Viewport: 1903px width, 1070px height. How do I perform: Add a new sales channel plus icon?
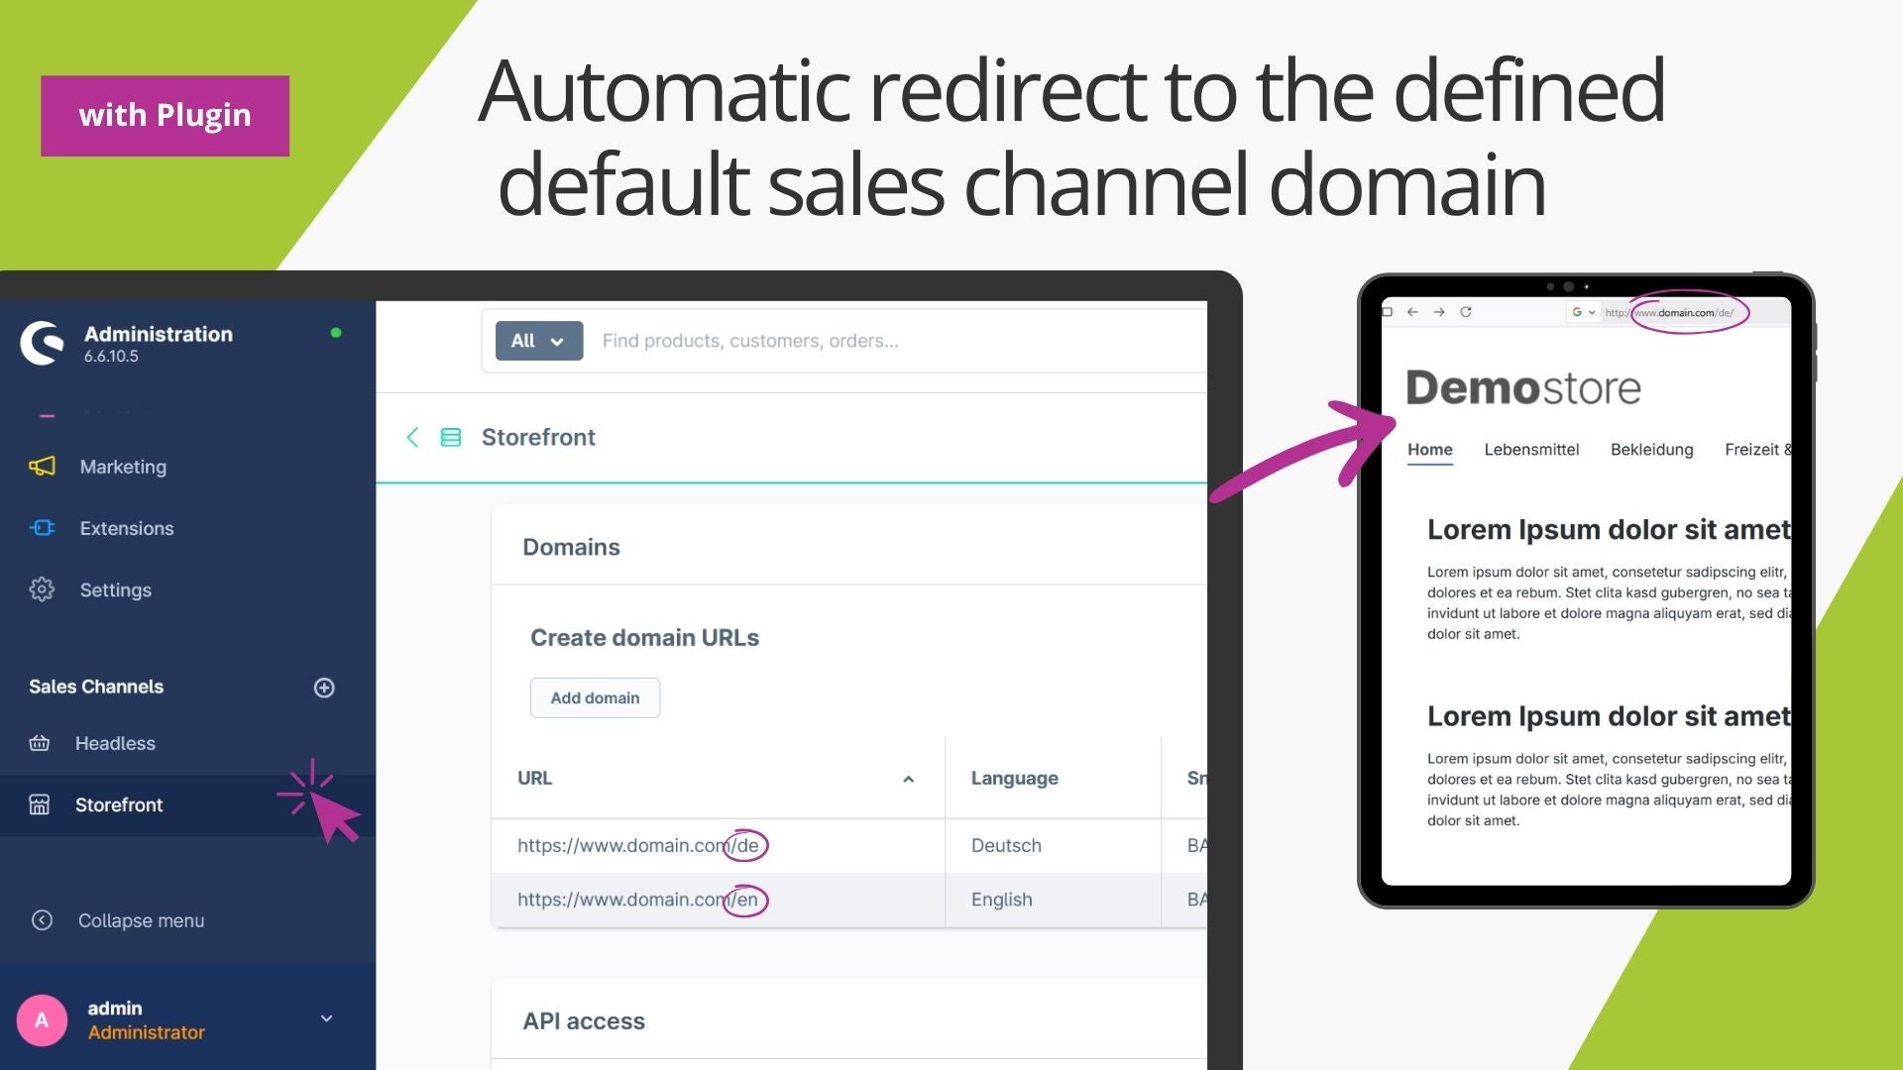coord(324,688)
